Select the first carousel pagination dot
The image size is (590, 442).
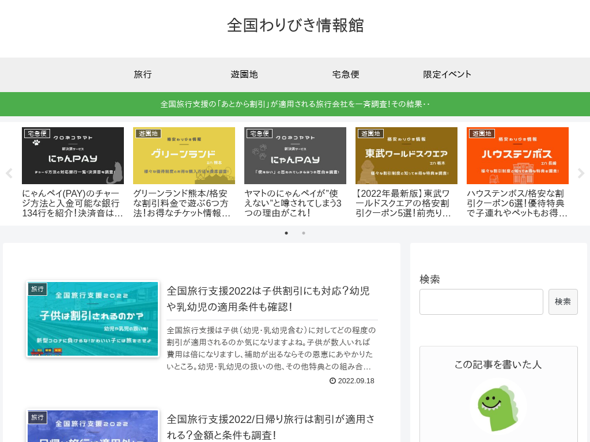[x=286, y=233]
